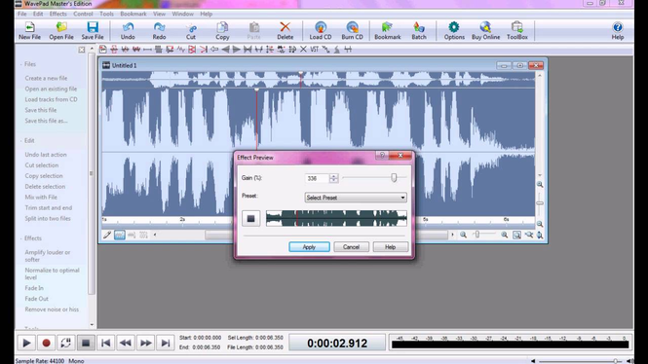This screenshot has width=648, height=364.
Task: Click the Rewind transport button
Action: tap(126, 343)
